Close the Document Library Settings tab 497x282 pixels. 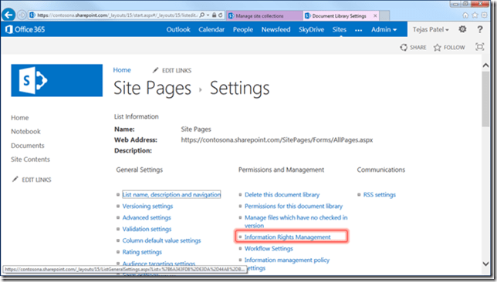375,15
